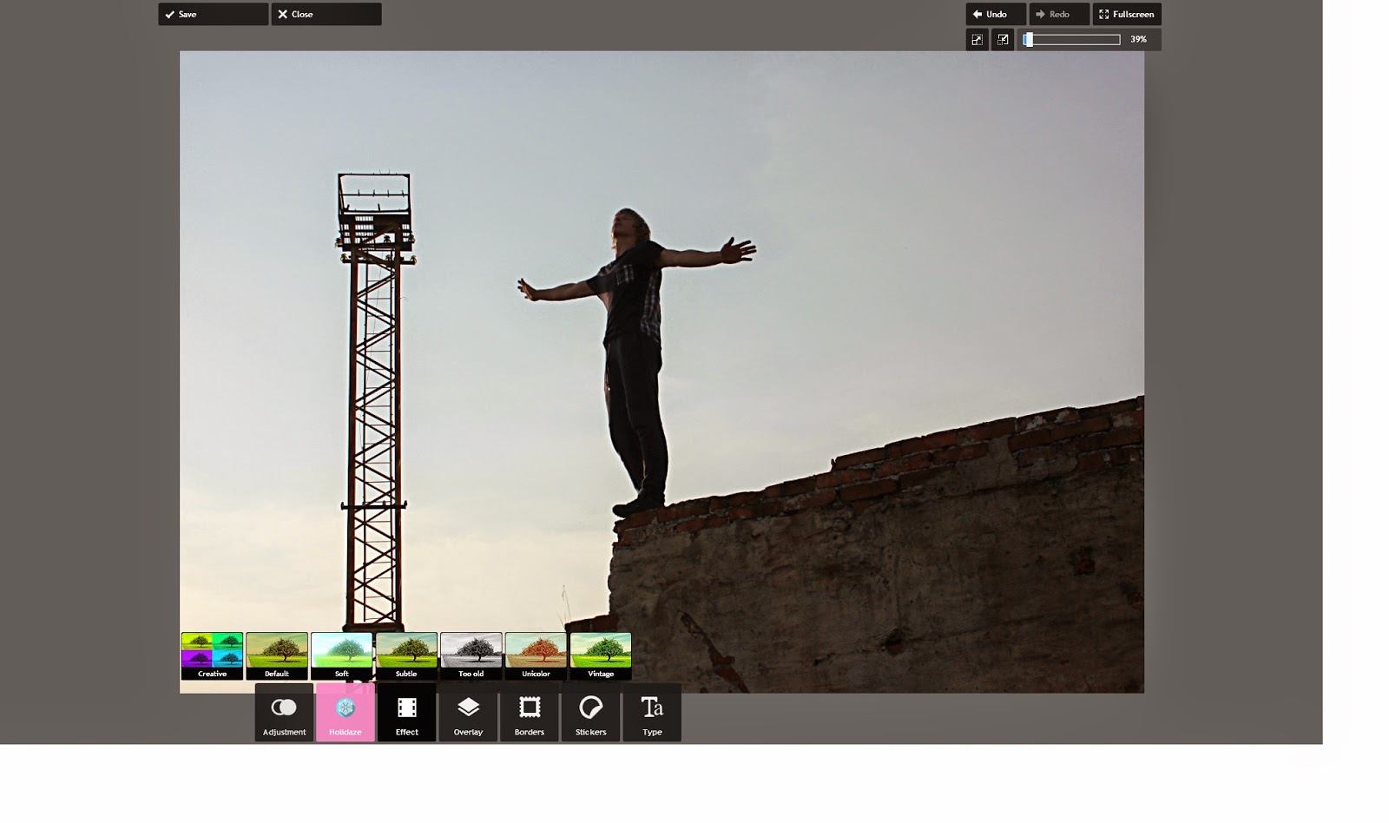This screenshot has height=823, width=1389.
Task: Click the shrink-arrow zoom icon
Action: (x=1003, y=39)
